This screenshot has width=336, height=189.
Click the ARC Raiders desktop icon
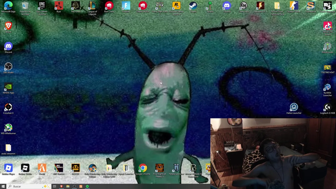[59, 169]
